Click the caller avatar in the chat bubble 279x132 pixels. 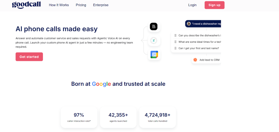(189, 24)
